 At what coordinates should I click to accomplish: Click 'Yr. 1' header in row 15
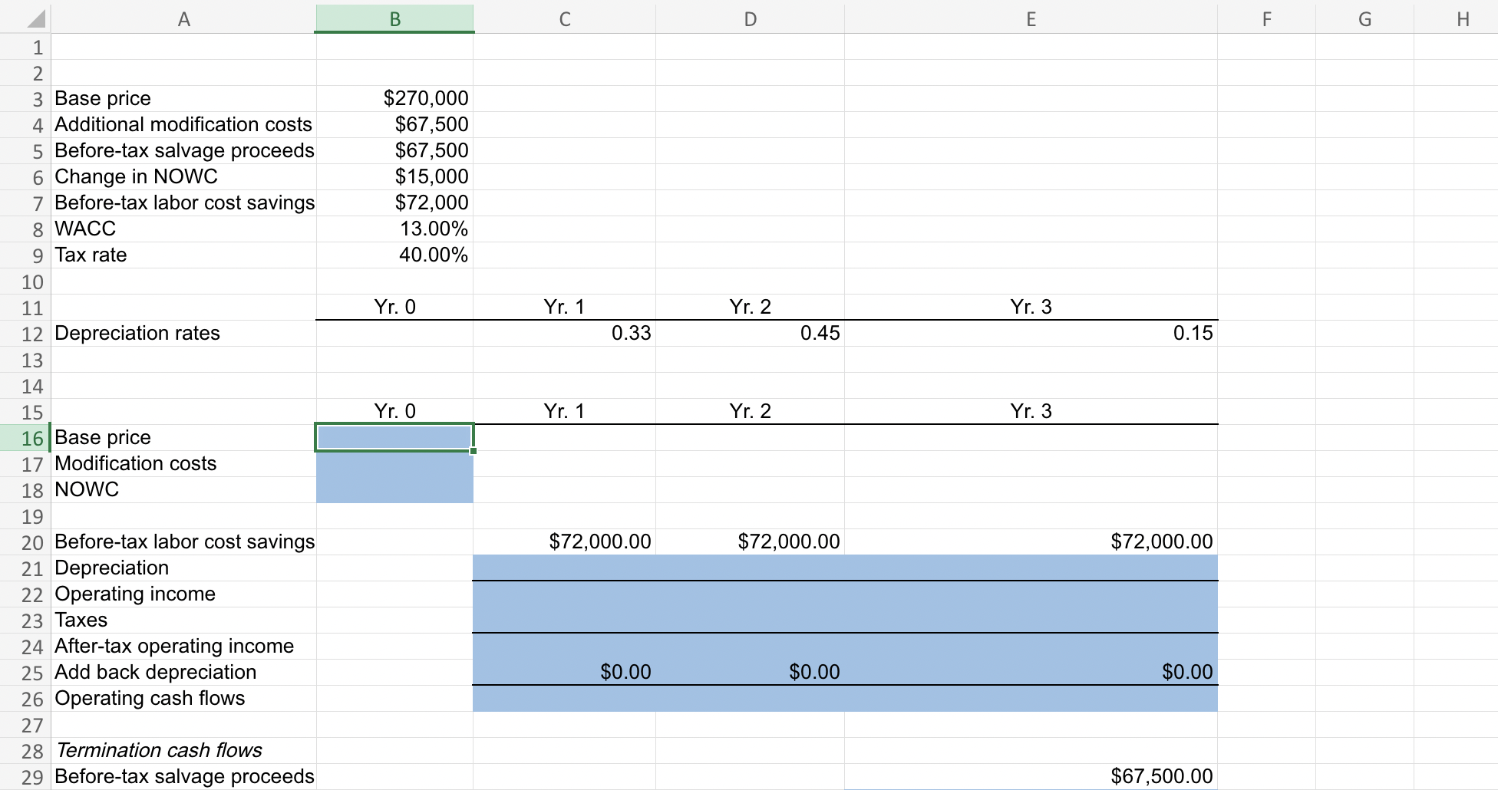pyautogui.click(x=564, y=411)
